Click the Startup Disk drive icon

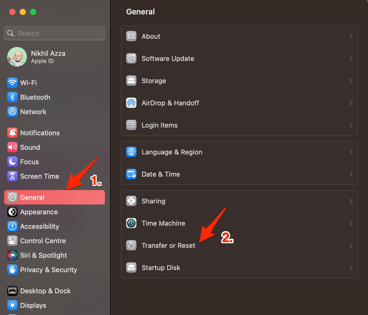coord(131,268)
